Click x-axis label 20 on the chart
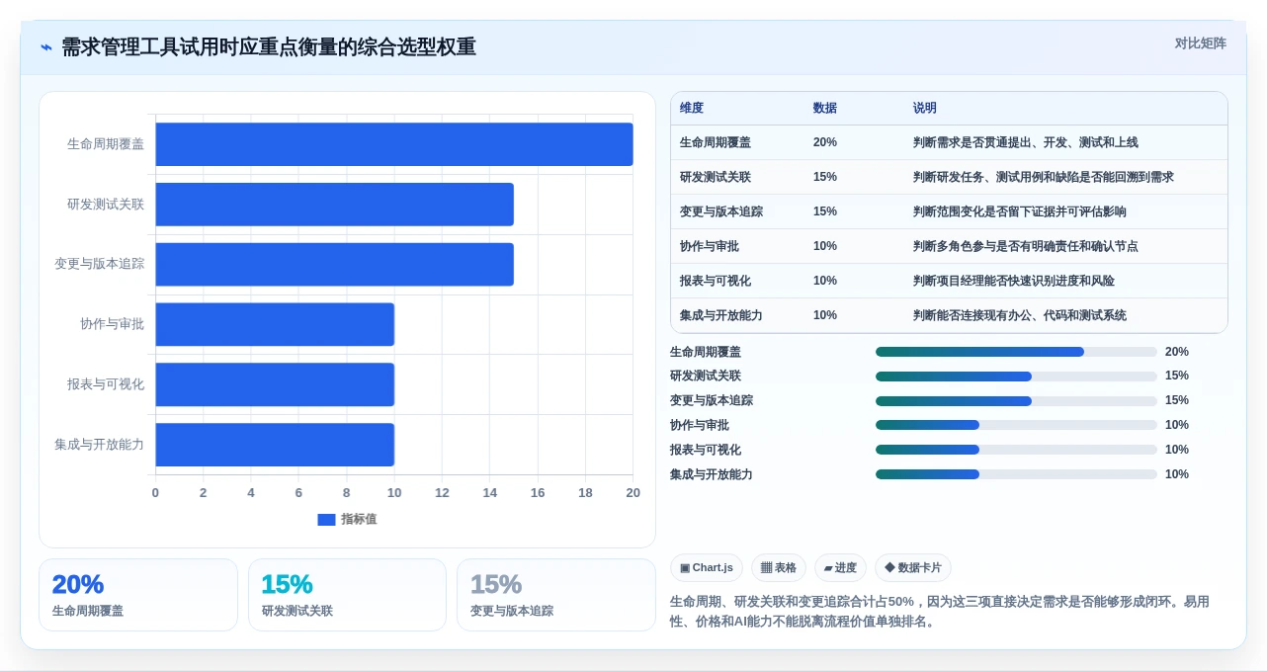 point(633,493)
